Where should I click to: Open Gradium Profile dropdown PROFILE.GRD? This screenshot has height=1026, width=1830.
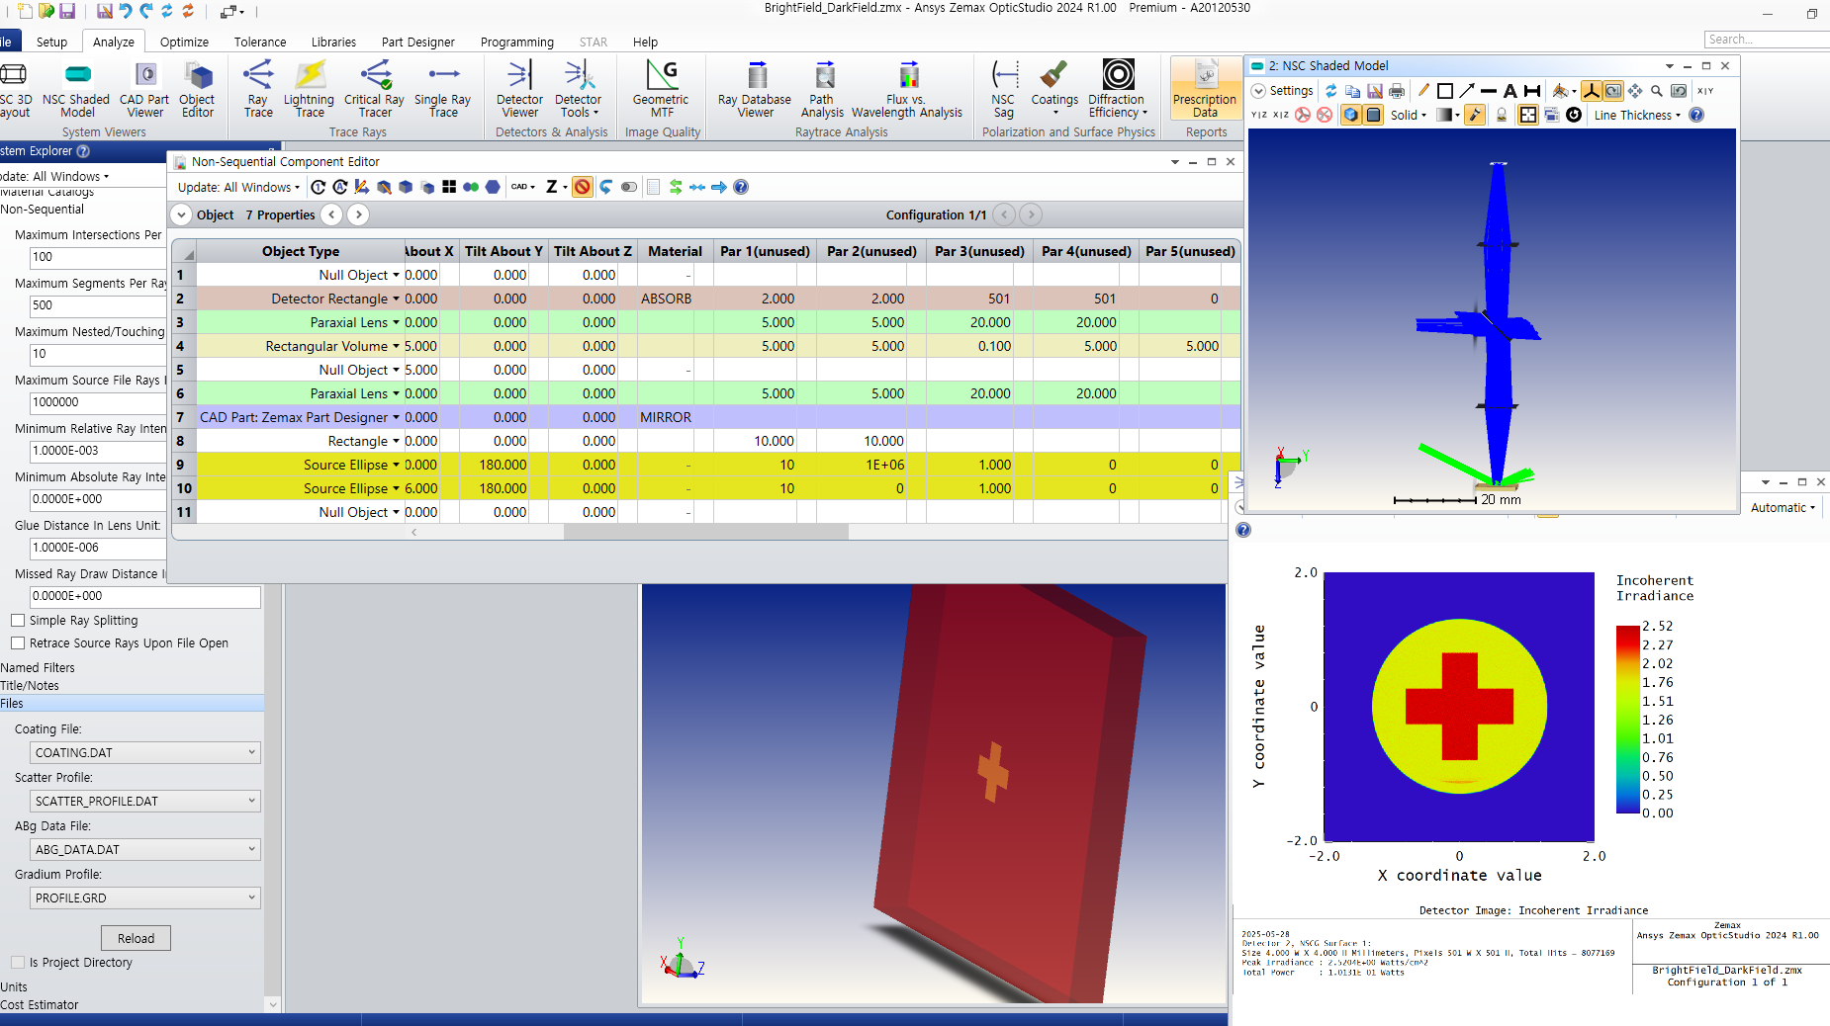145,898
